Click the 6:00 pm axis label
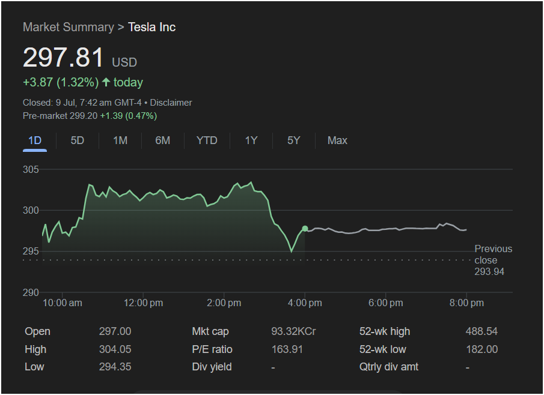The height and width of the screenshot is (395, 544). (385, 303)
